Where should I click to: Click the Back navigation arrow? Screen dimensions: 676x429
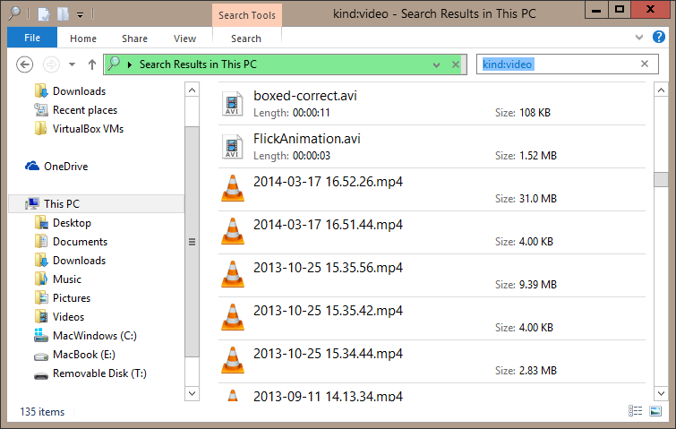coord(24,64)
